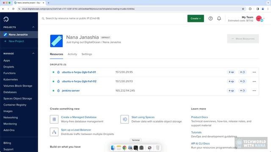Click the Nana Janashia project logo image

56,41
